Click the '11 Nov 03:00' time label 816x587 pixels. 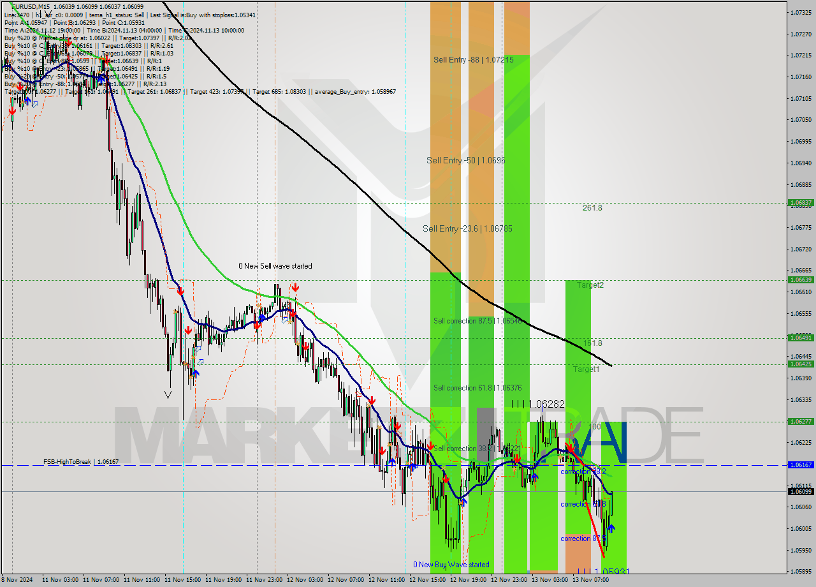pos(61,580)
